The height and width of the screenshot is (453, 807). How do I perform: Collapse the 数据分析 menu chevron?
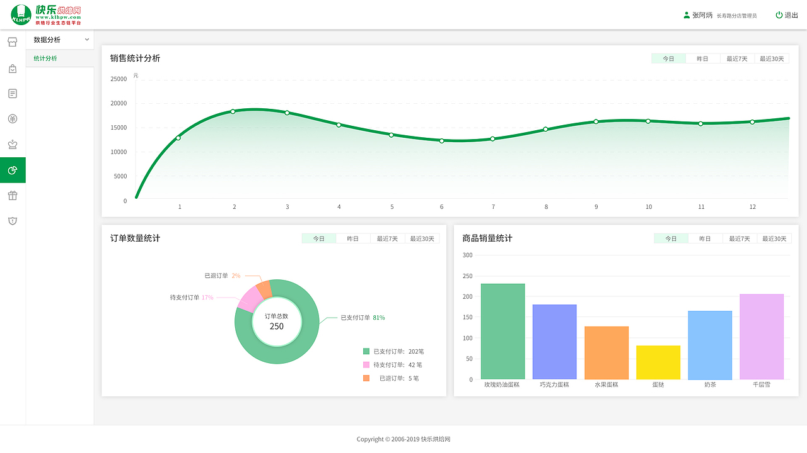coord(87,40)
